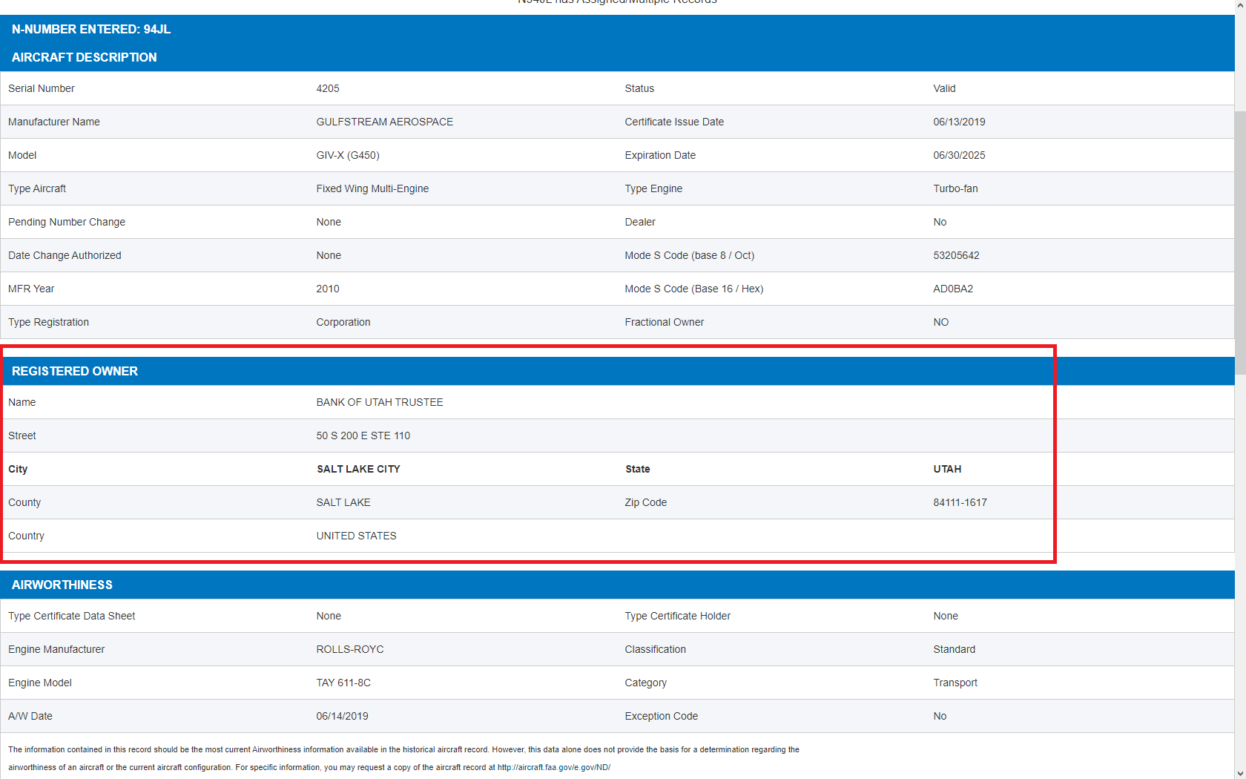Click Fixed Wing Multi-Engine value

pyautogui.click(x=372, y=188)
